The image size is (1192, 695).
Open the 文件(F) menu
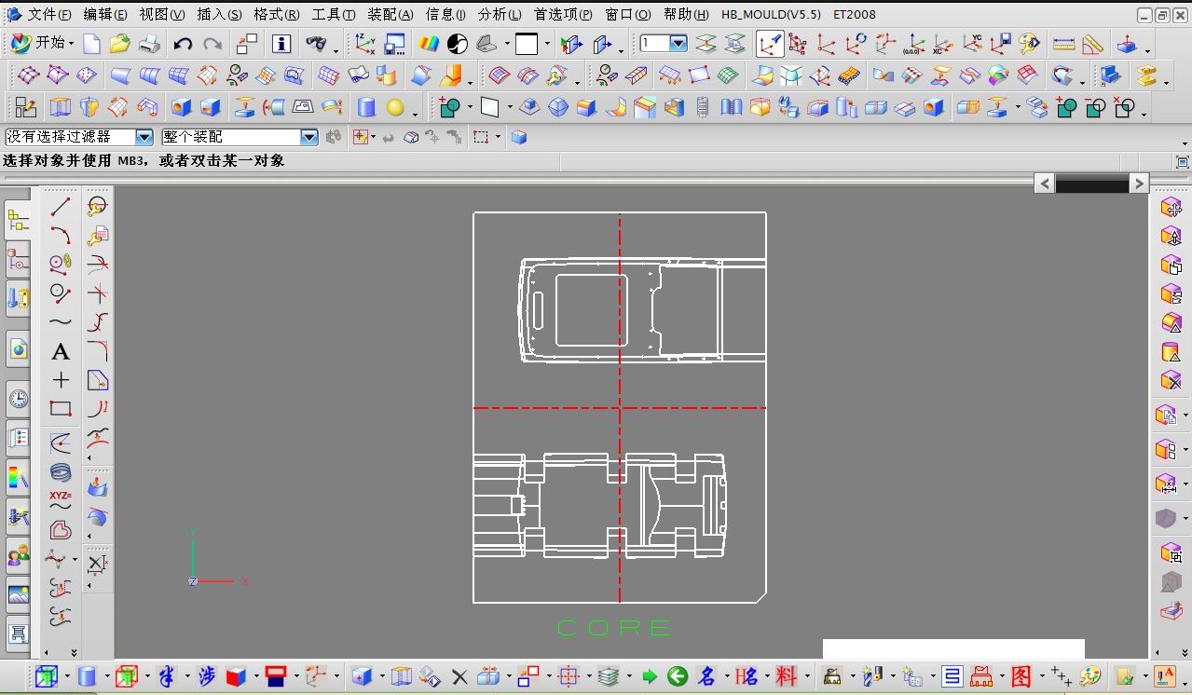tap(48, 15)
